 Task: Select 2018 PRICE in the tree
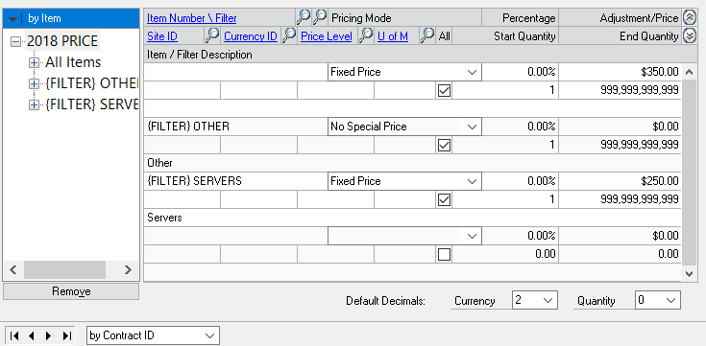pyautogui.click(x=62, y=41)
